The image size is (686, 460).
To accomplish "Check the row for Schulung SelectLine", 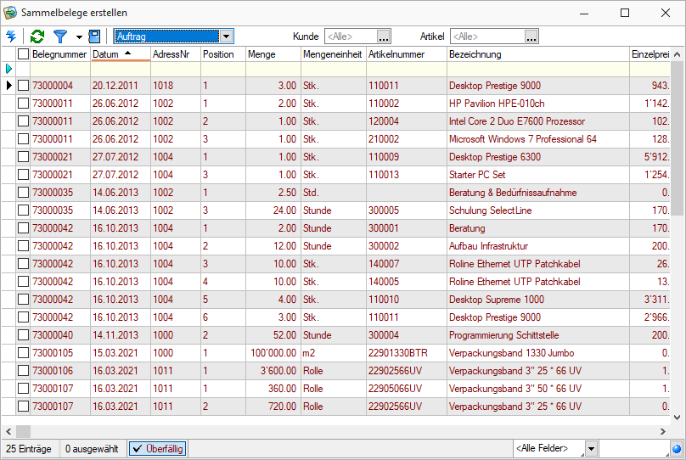I will [23, 210].
